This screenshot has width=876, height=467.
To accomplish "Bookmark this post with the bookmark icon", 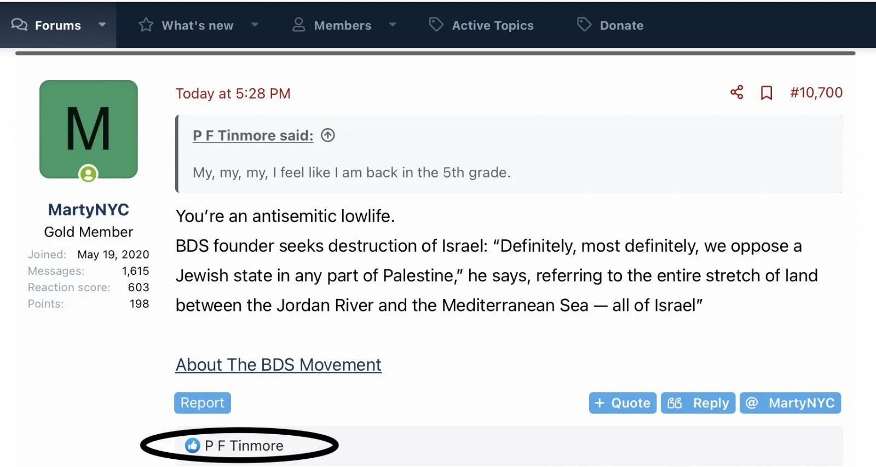I will [x=766, y=93].
